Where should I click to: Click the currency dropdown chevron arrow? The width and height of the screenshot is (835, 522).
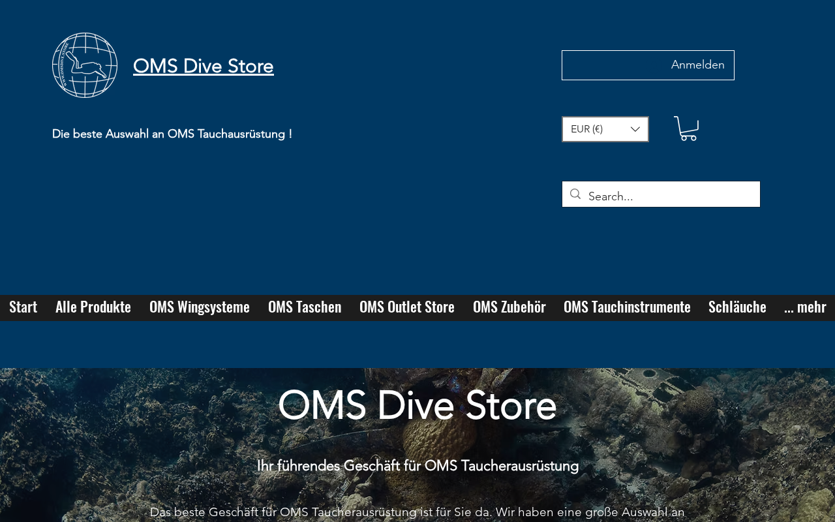click(635, 129)
